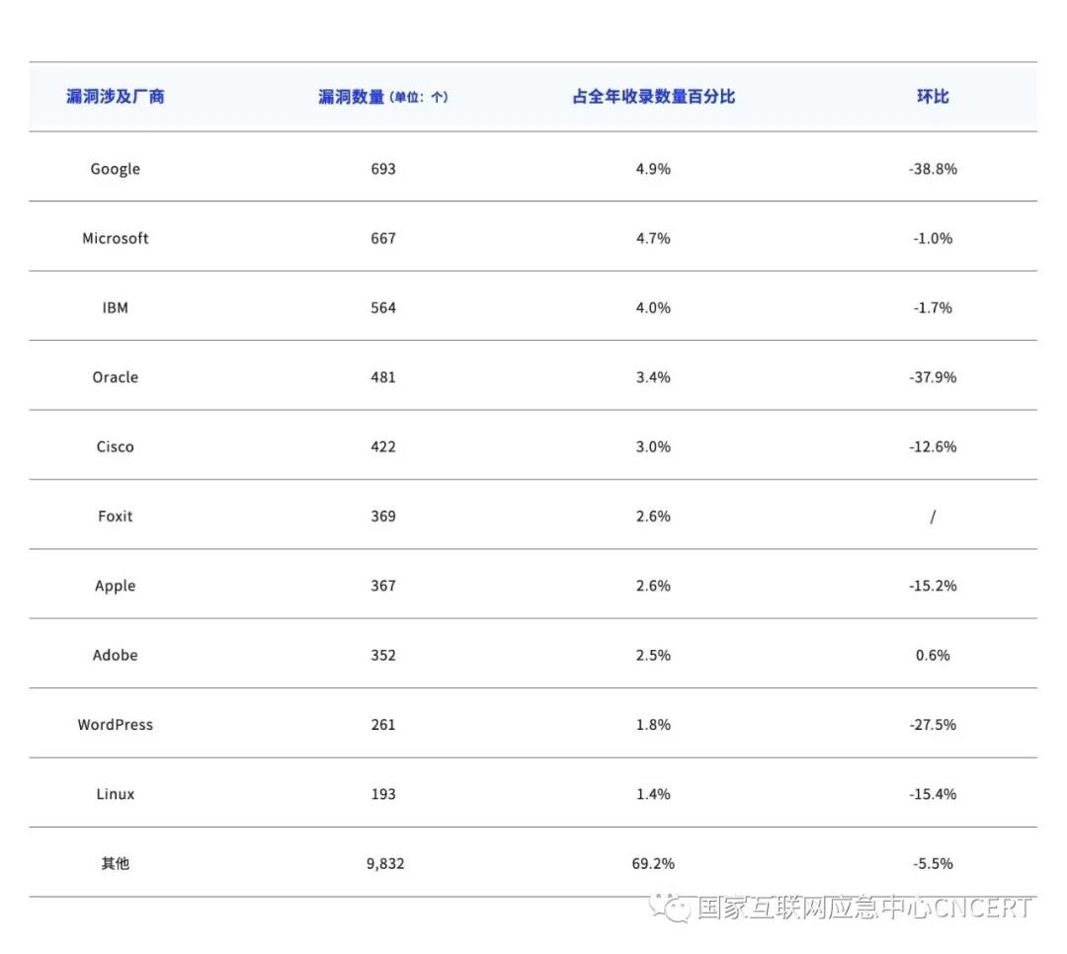Click the 漏洞涉及厂商 column header

coord(116,97)
